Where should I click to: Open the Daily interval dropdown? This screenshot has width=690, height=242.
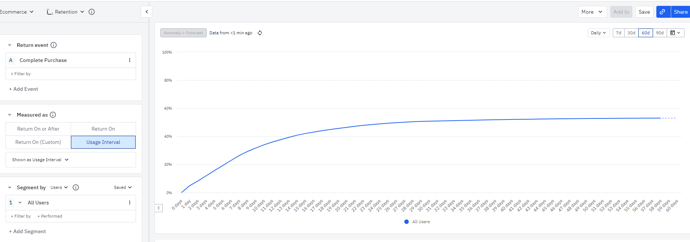point(598,33)
